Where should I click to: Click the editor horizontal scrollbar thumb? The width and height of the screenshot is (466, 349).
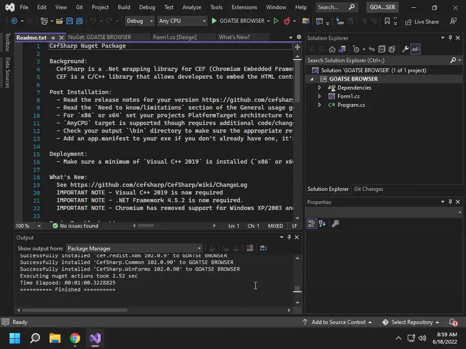point(146,226)
